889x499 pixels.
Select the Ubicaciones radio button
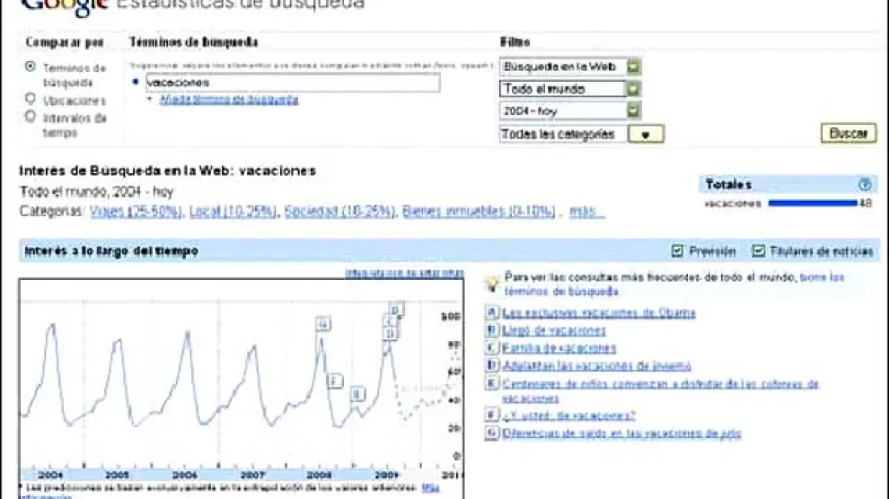31,100
